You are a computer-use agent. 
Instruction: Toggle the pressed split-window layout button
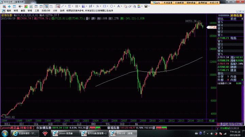point(46,6)
